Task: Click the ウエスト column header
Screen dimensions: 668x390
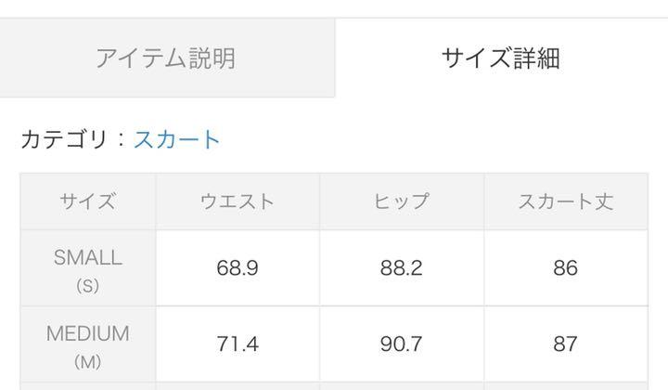Action: click(x=238, y=201)
